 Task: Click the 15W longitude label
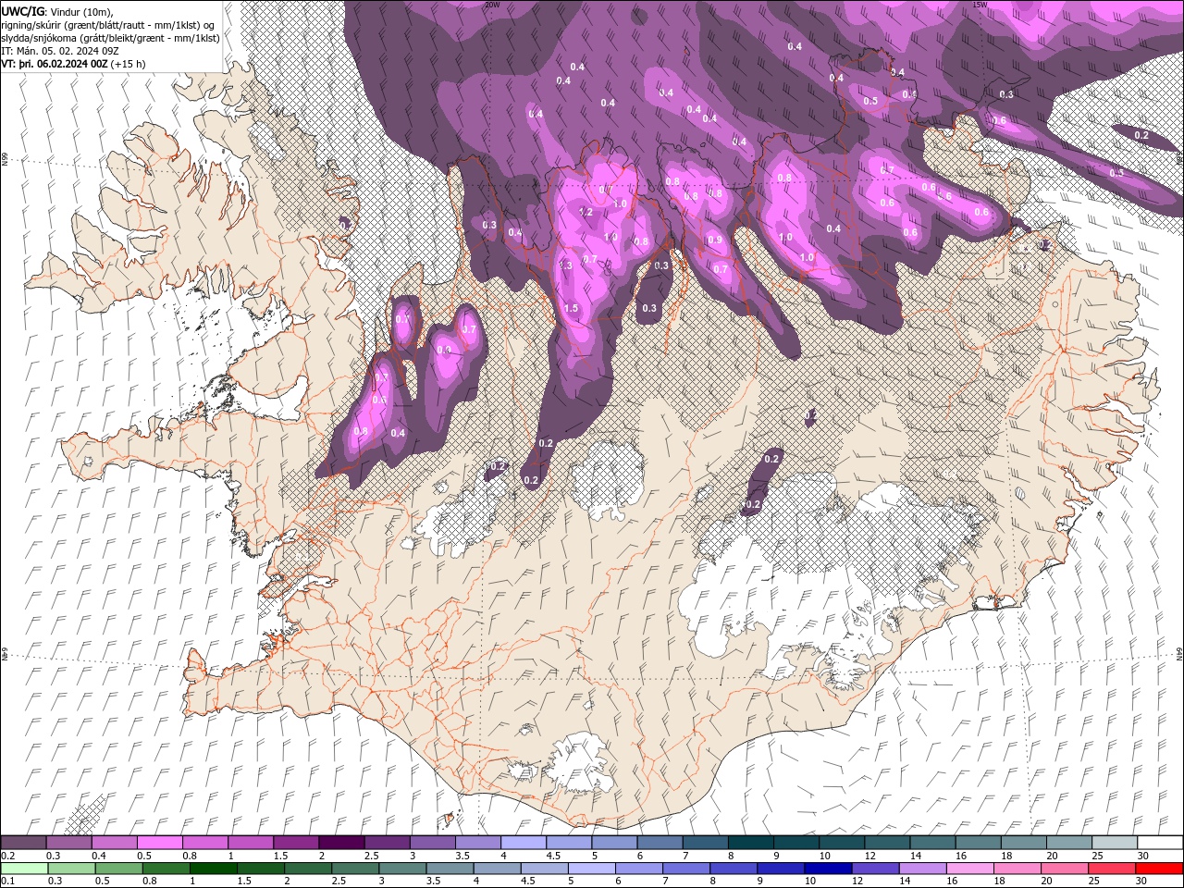[980, 5]
